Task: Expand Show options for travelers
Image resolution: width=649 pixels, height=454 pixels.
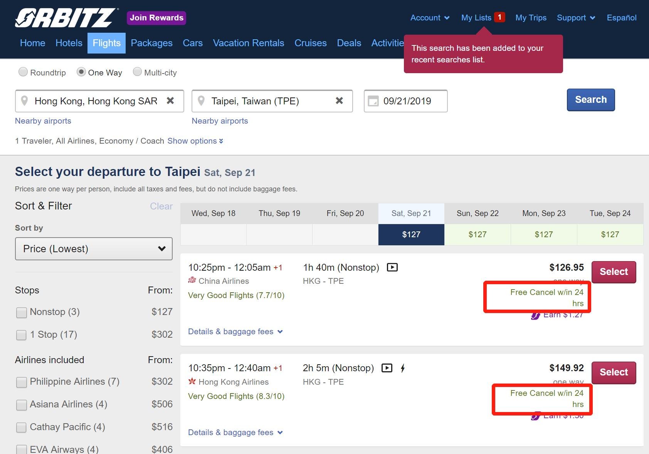Action: click(195, 141)
